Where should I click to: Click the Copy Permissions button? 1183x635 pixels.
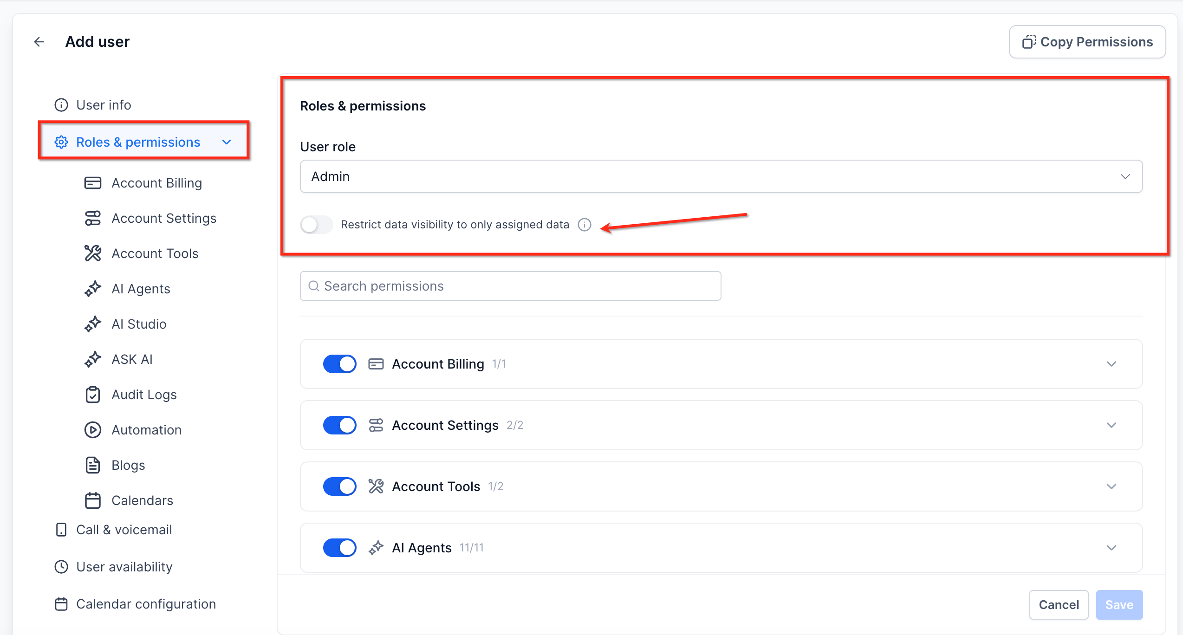click(x=1087, y=42)
